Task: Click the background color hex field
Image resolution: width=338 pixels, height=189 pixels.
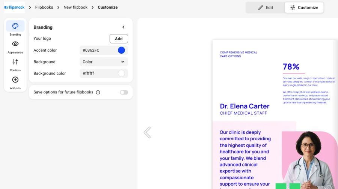Action: point(98,73)
